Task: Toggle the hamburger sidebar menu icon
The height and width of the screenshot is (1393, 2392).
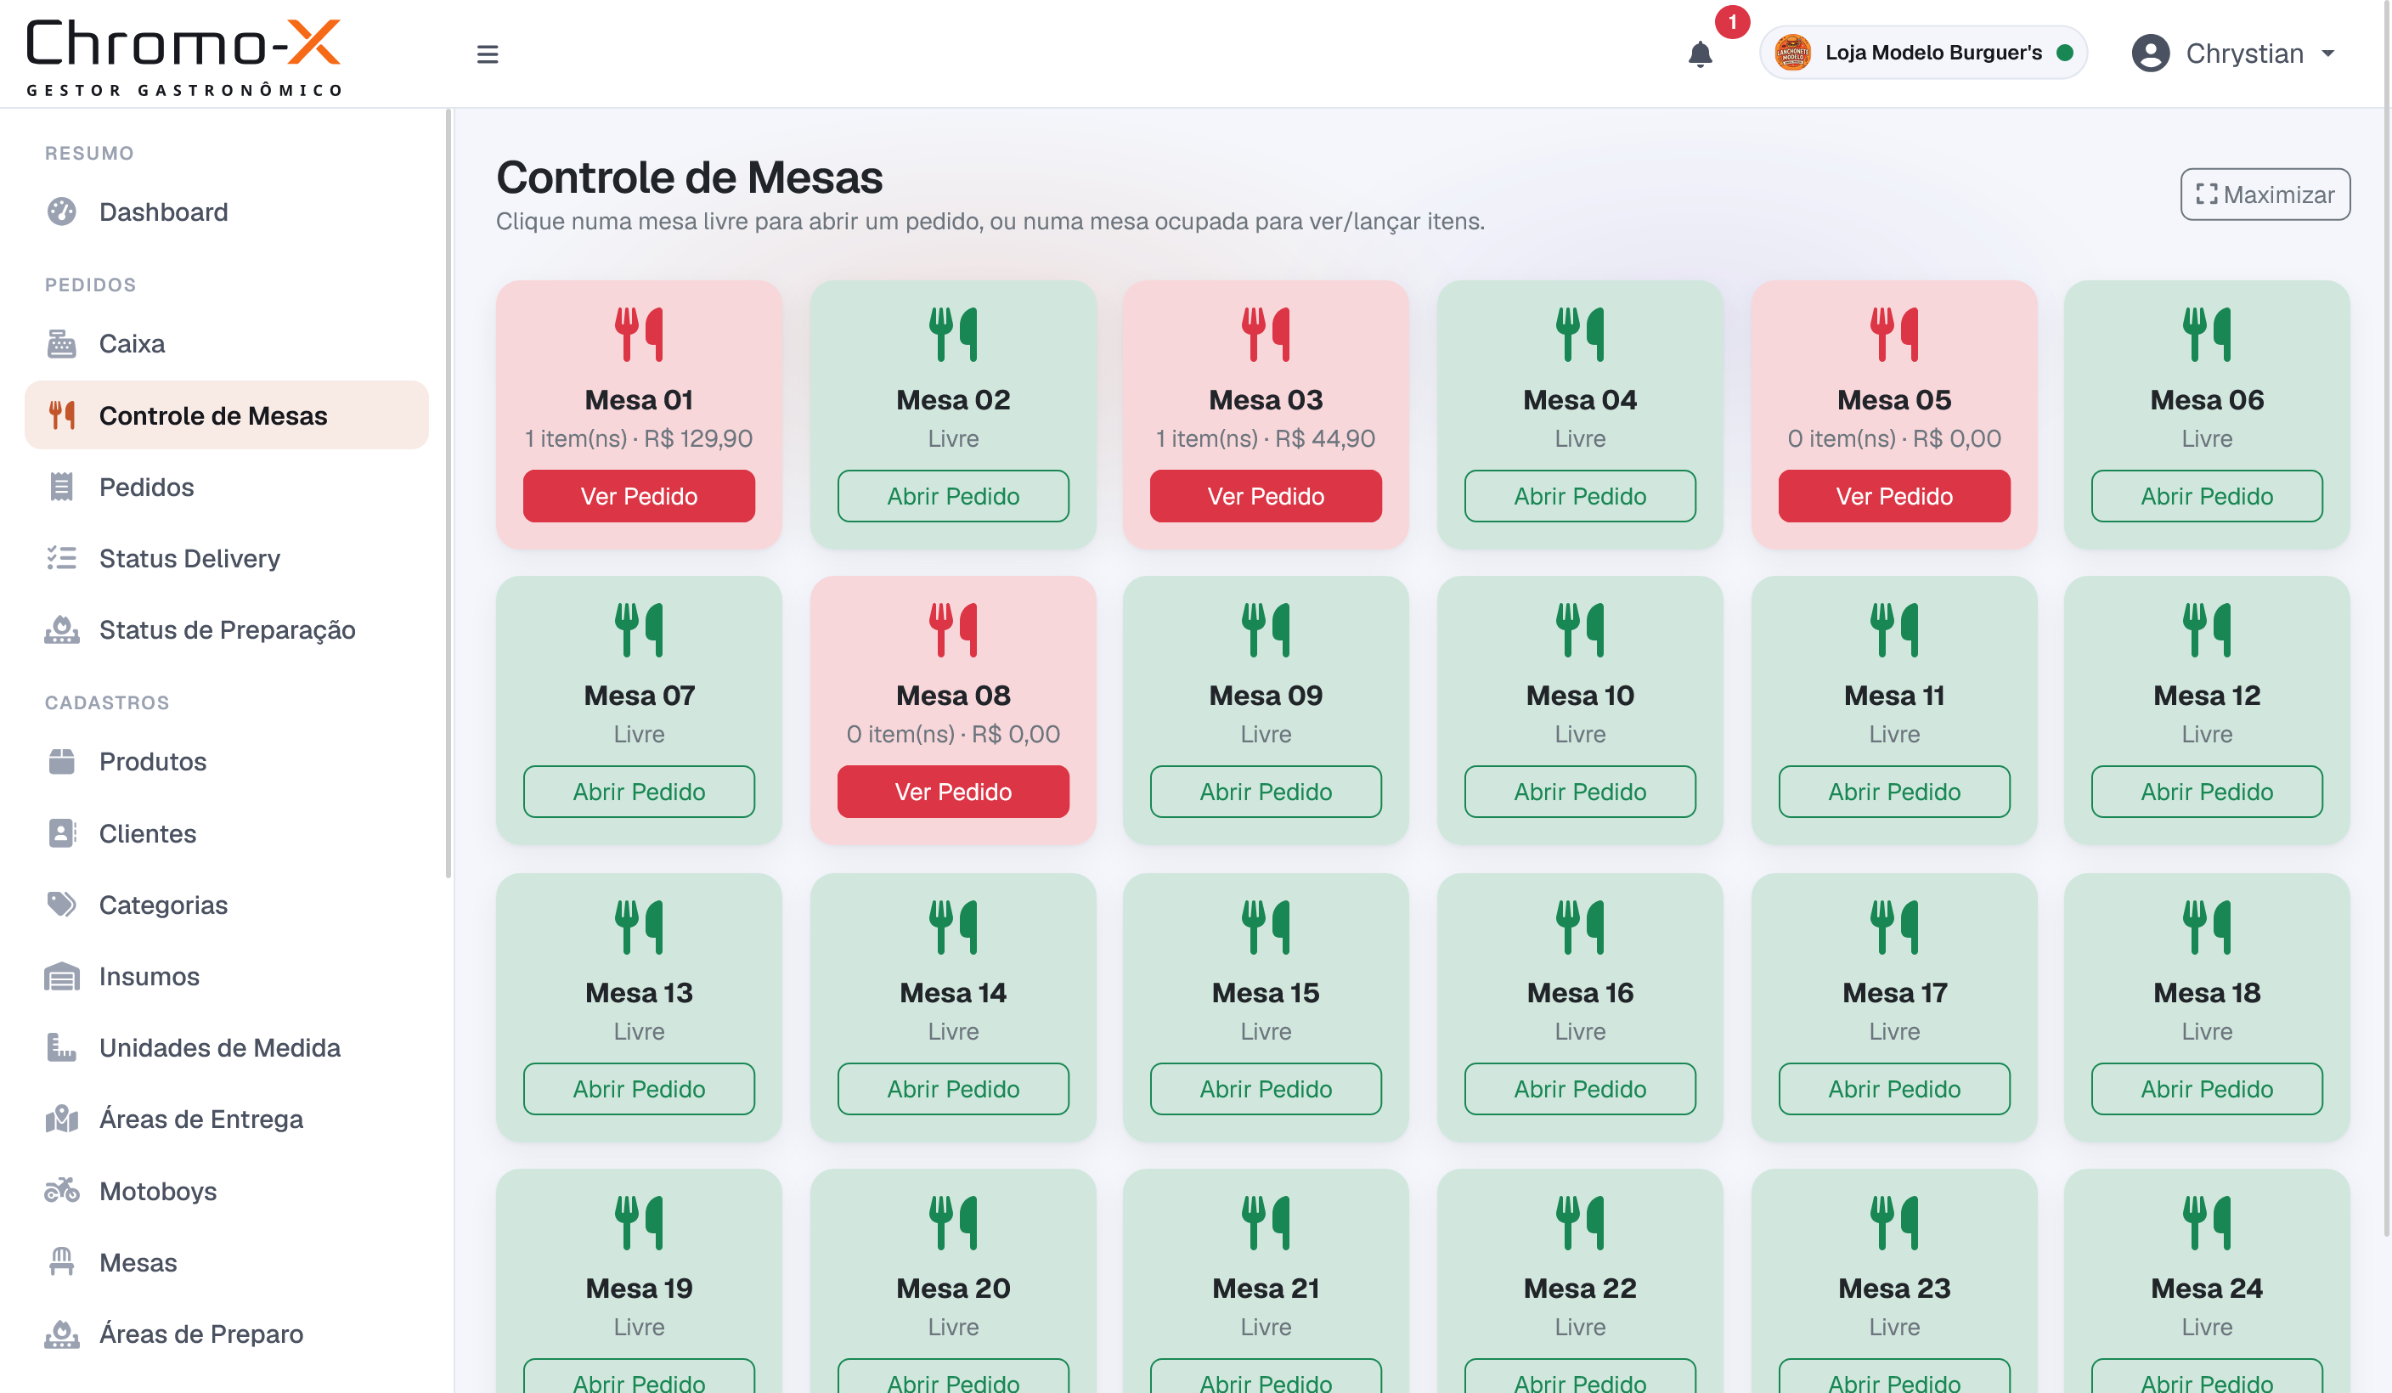Action: pos(487,54)
